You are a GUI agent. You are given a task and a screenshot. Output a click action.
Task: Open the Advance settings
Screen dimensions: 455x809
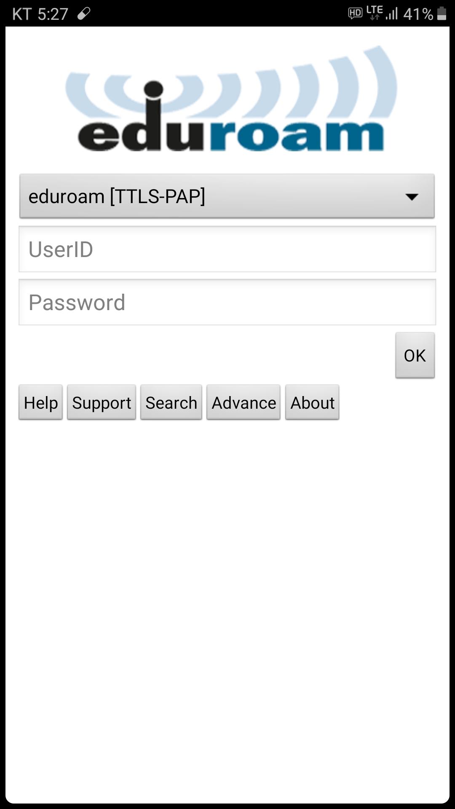244,402
